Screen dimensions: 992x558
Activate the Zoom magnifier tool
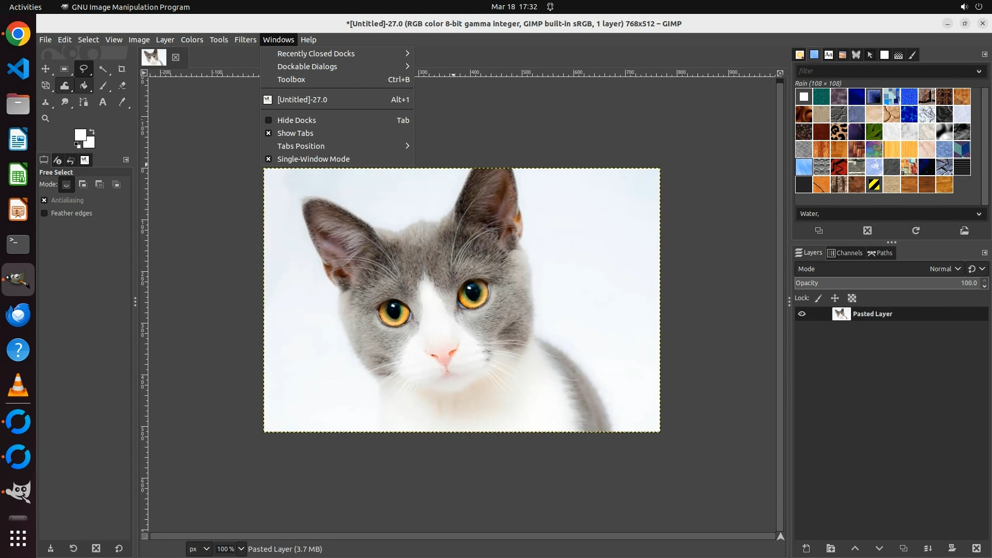point(45,119)
